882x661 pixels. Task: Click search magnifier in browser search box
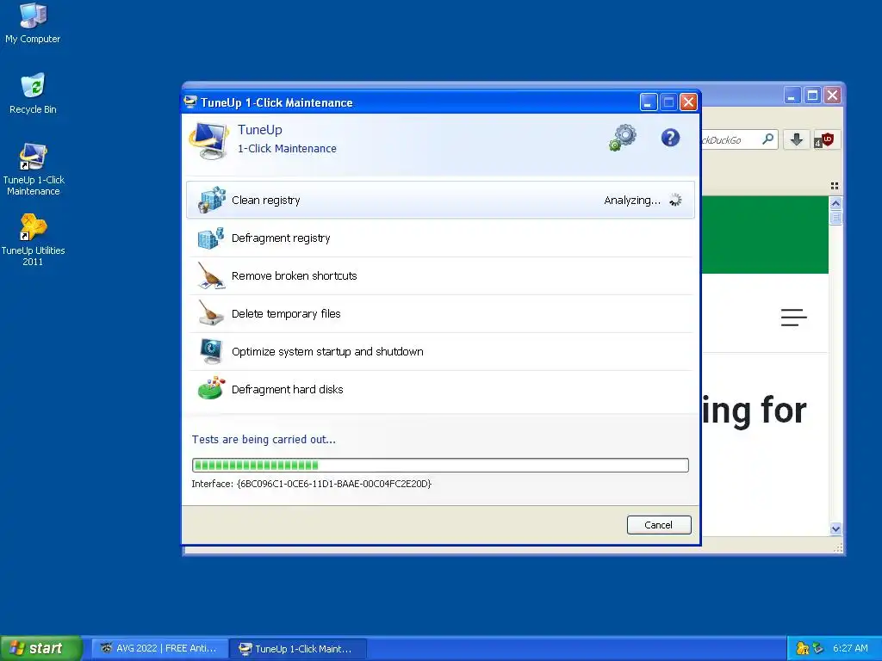767,139
